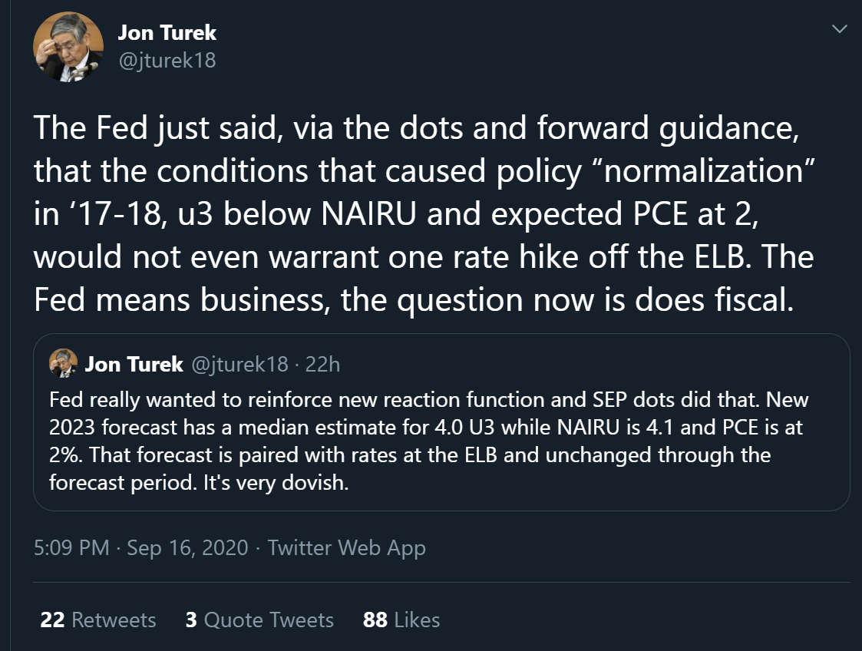
Task: Open the quoted tweet 22h timestamp
Action: pyautogui.click(x=322, y=364)
